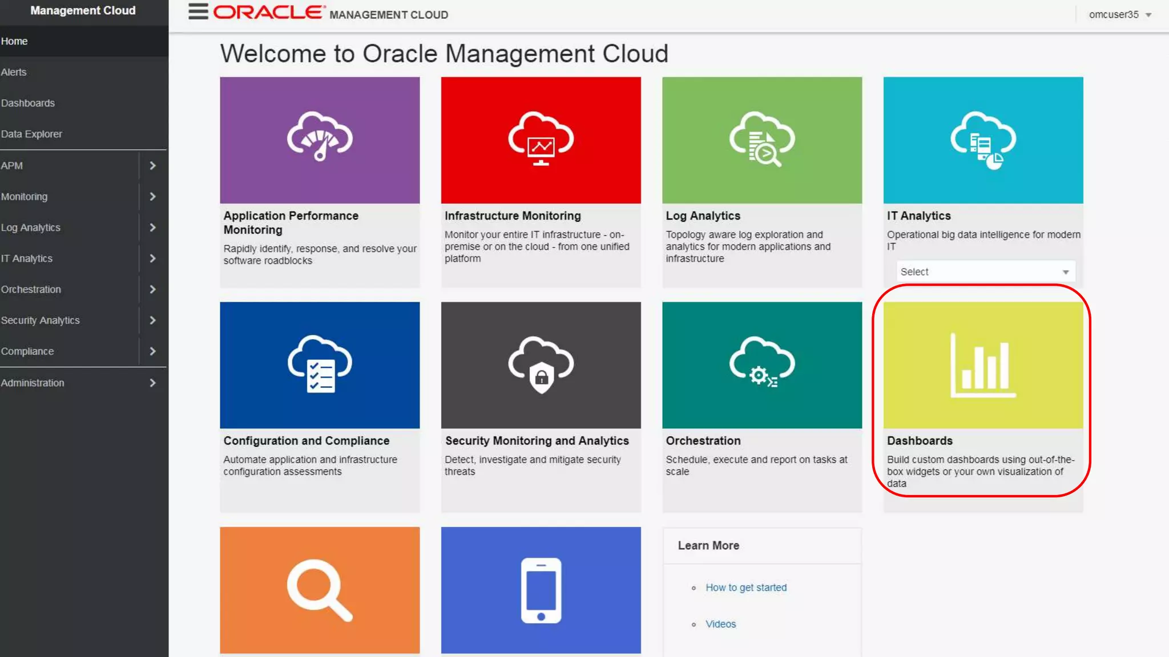The width and height of the screenshot is (1169, 657).
Task: Click the MANAGEMENT CLOUD header text
Action: (x=389, y=15)
